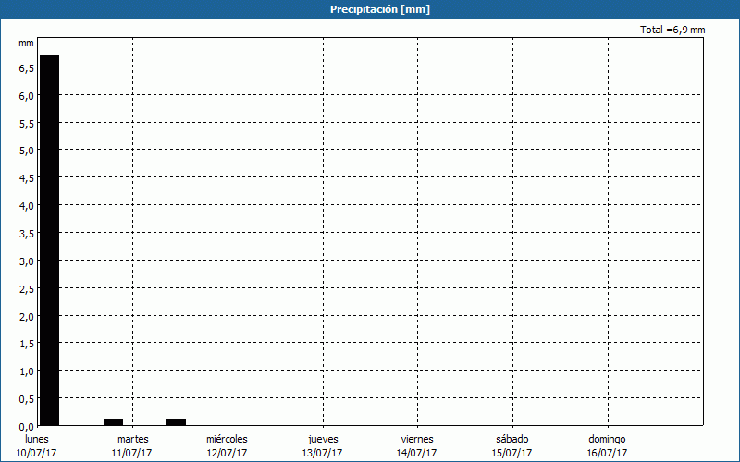Select the 0,0 value on the vertical axis

click(25, 426)
